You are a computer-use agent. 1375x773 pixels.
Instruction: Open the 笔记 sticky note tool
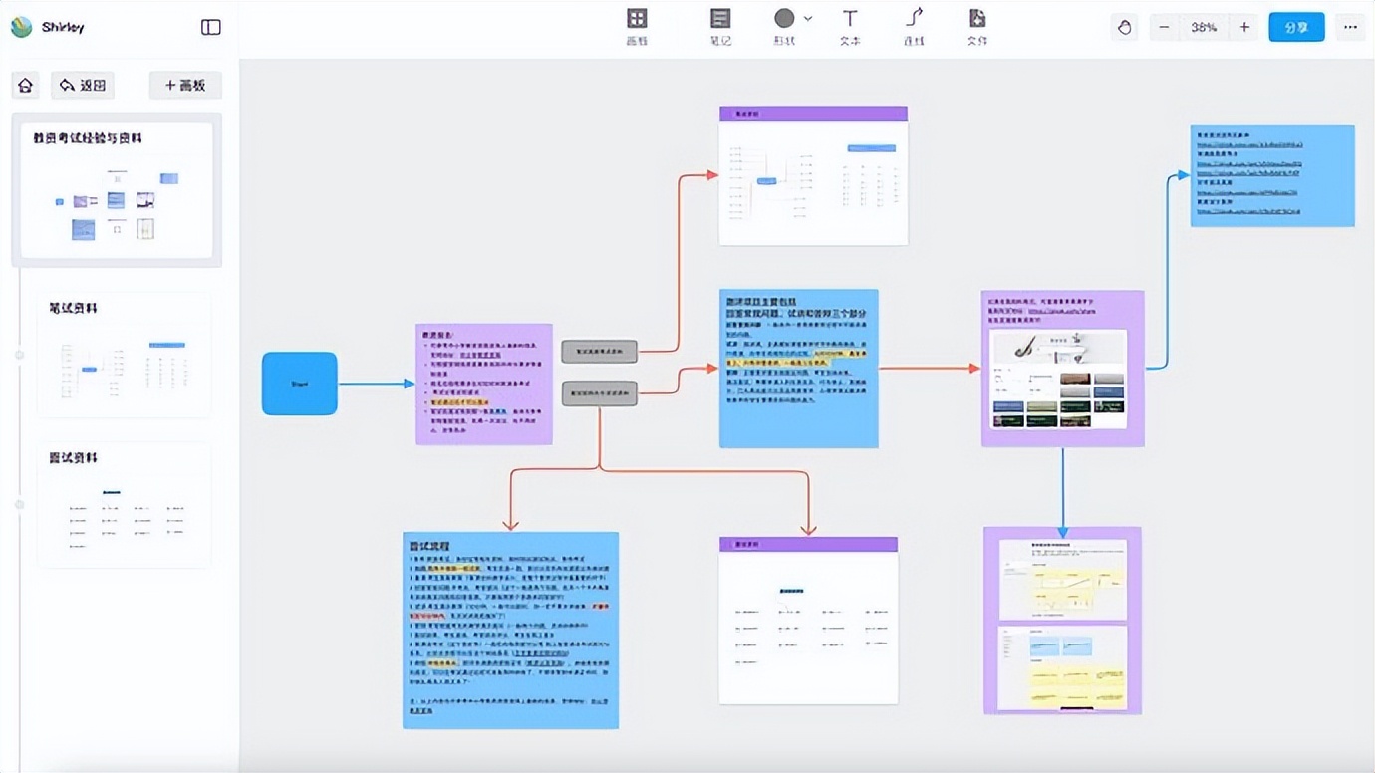coord(719,26)
